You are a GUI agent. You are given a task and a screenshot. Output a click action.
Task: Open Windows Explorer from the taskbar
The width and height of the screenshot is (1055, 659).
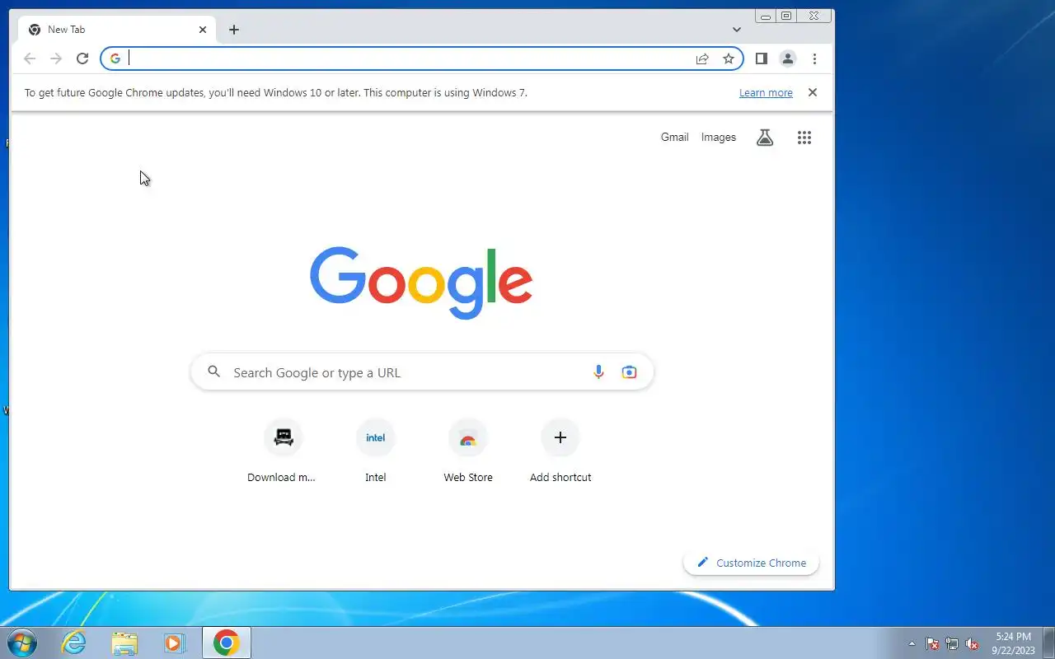click(x=124, y=643)
